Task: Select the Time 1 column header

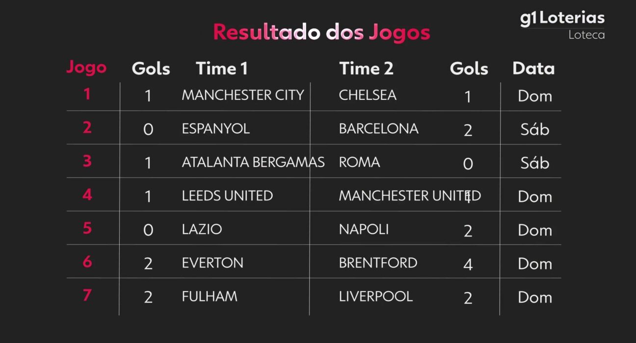Action: coord(222,69)
